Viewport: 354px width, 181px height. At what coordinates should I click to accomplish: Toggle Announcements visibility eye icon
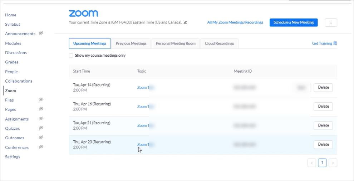coord(41,33)
